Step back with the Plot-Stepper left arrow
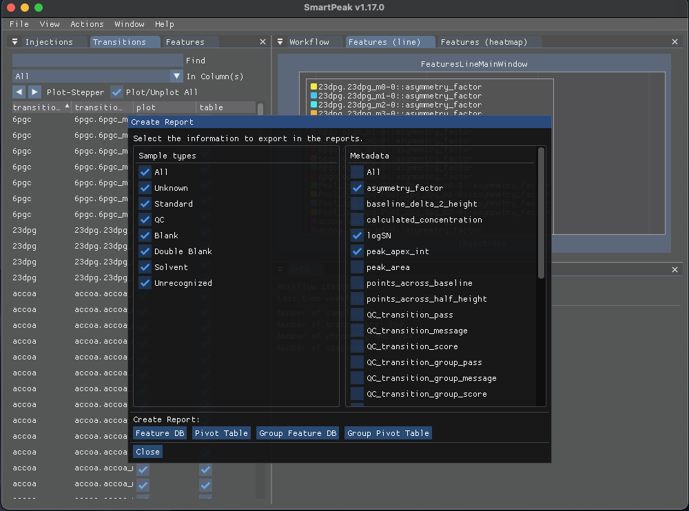This screenshot has width=689, height=511. click(x=19, y=92)
